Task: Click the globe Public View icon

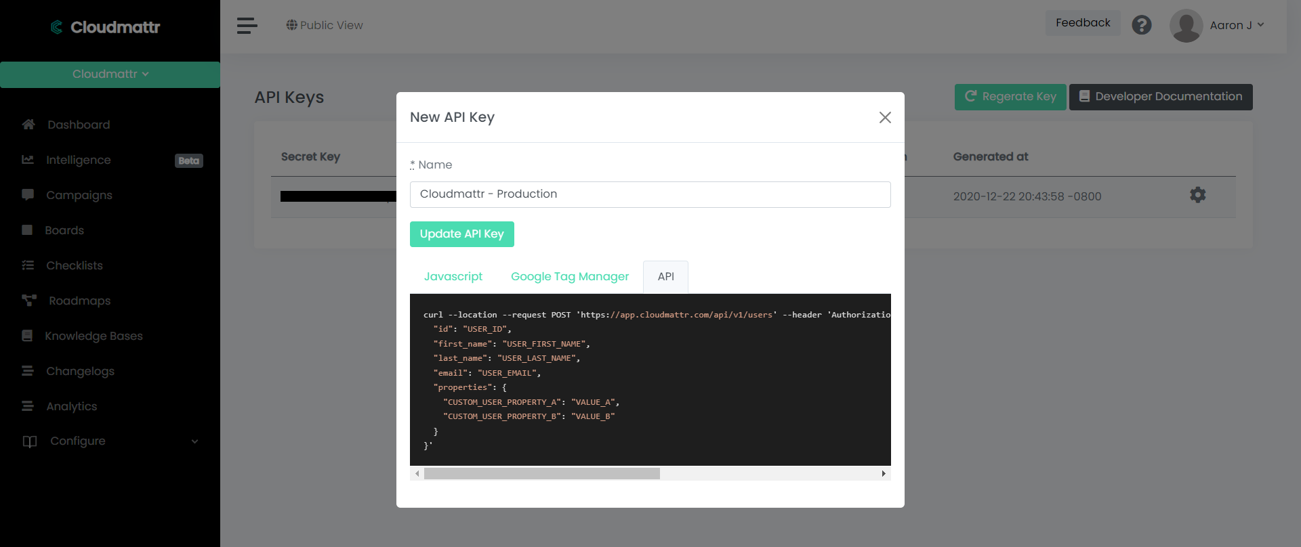Action: click(x=291, y=25)
